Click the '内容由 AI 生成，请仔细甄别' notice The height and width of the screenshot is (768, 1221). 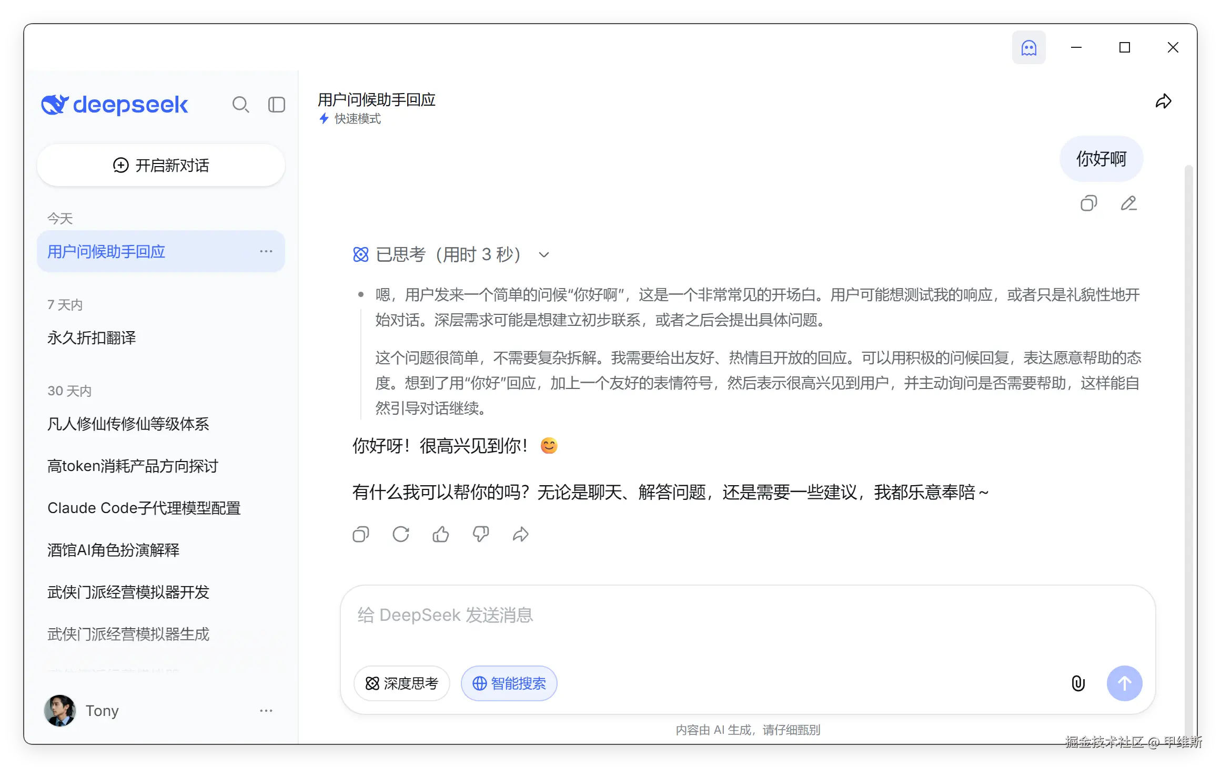(x=748, y=730)
